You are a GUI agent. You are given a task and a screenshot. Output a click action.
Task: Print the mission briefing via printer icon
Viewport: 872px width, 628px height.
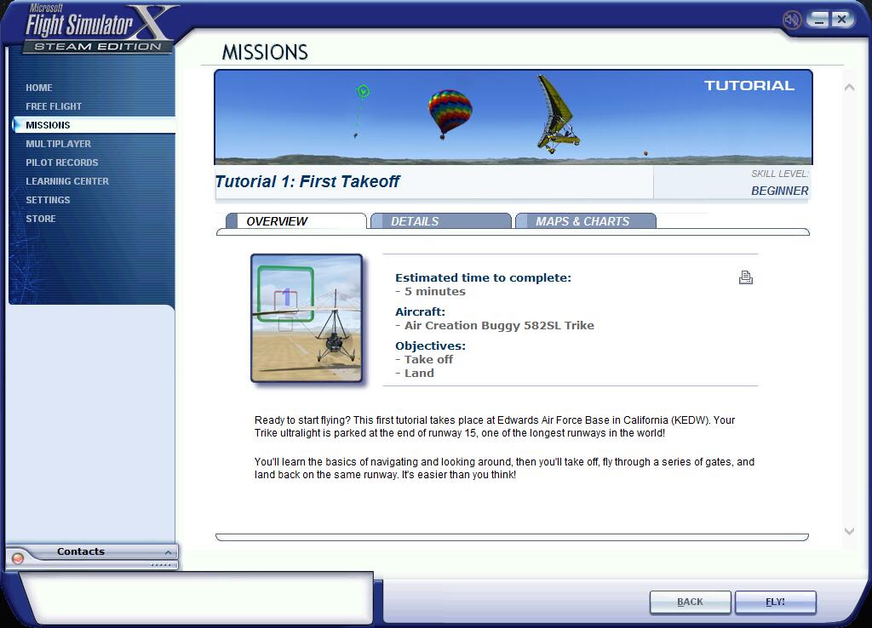coord(746,277)
